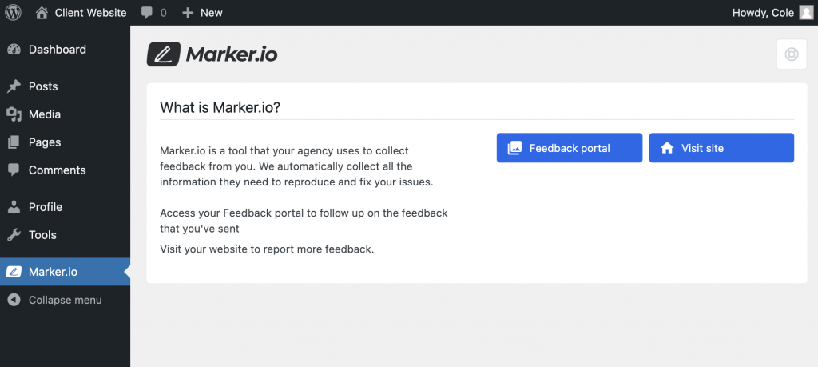Screen dimensions: 818x367
Task: Select Marker.io sidebar menu item
Action: [x=65, y=272]
